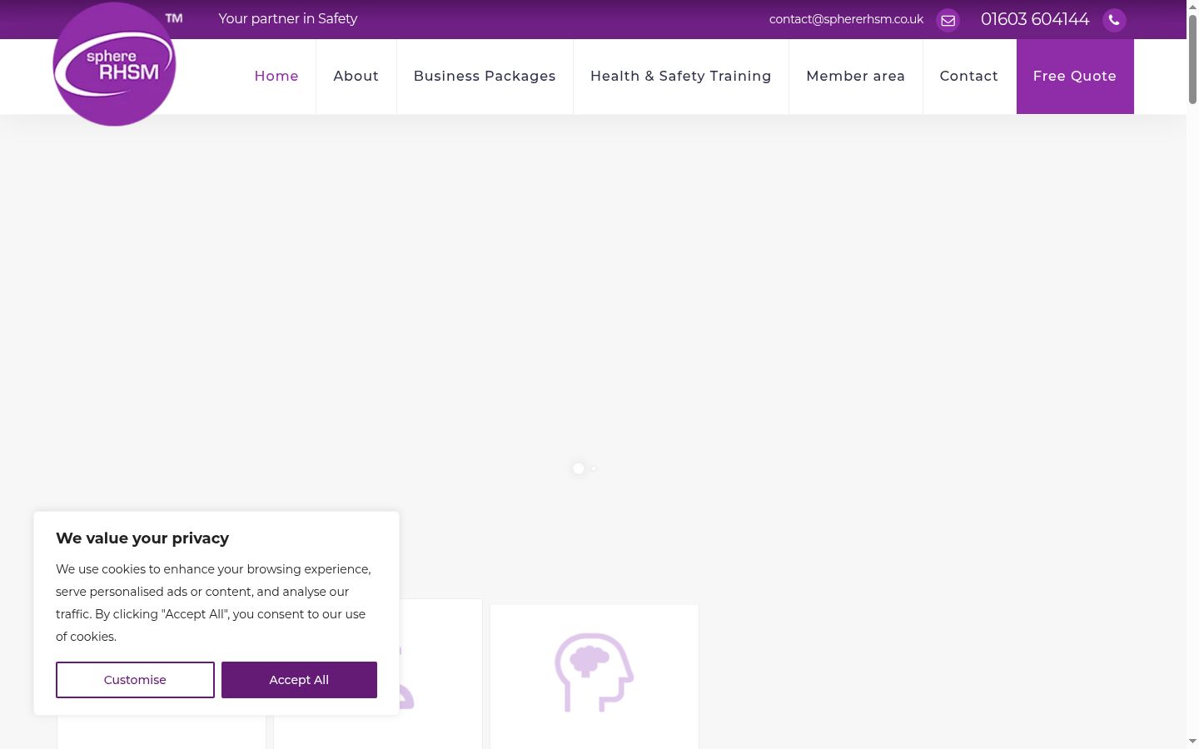Click the vertical scrollbar thumb
Viewport: 1199px width, 749px height.
(x=1192, y=58)
